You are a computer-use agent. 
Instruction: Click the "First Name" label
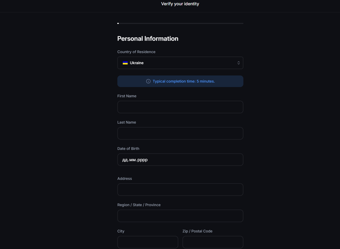tap(127, 96)
